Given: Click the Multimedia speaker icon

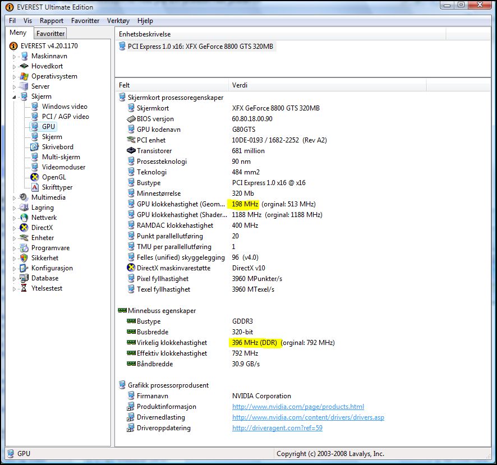Looking at the screenshot, I should 24,197.
